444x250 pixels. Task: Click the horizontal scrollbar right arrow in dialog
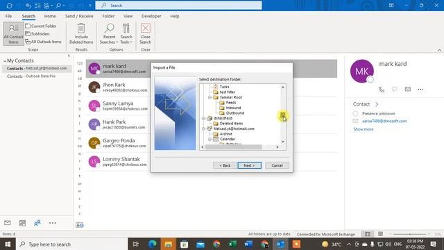[x=277, y=147]
